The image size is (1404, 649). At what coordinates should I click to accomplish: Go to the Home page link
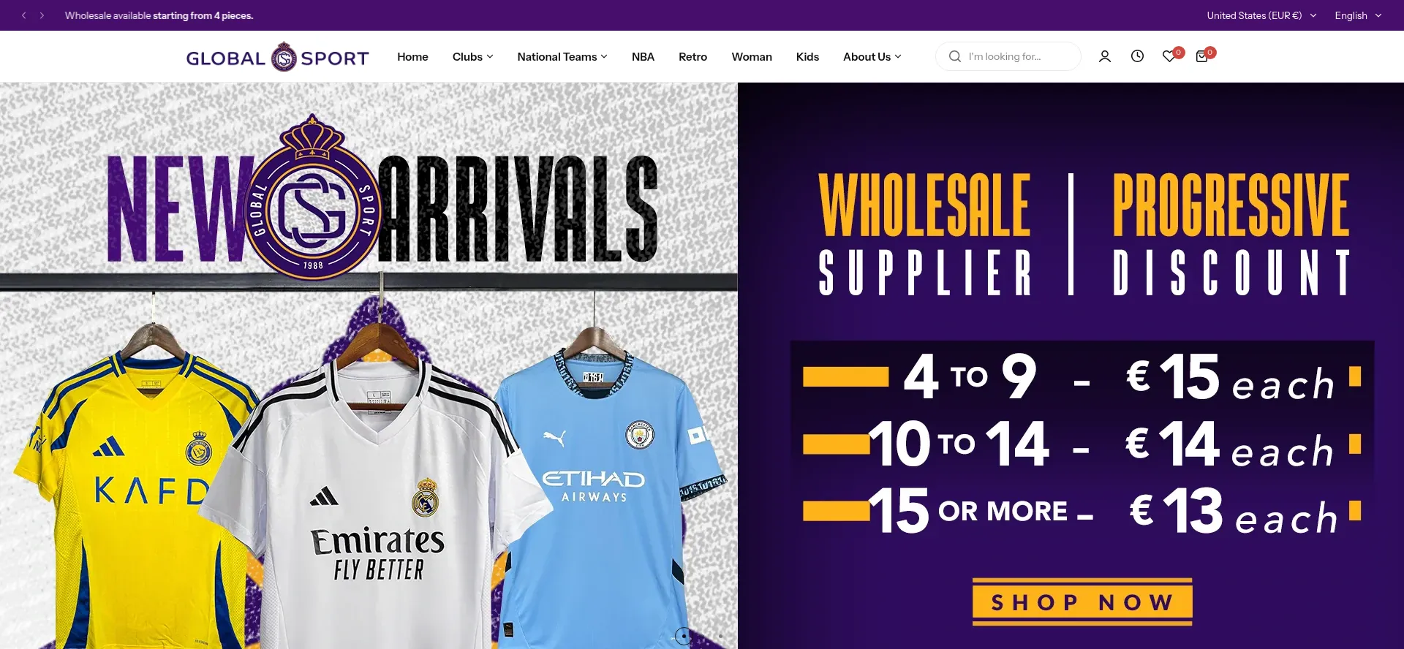click(412, 56)
